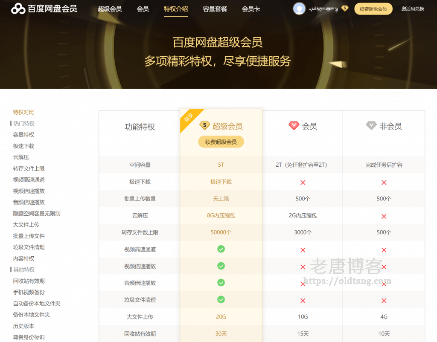Click 非会员 red X in 视频高速通道 row
437x342 pixels.
384,250
